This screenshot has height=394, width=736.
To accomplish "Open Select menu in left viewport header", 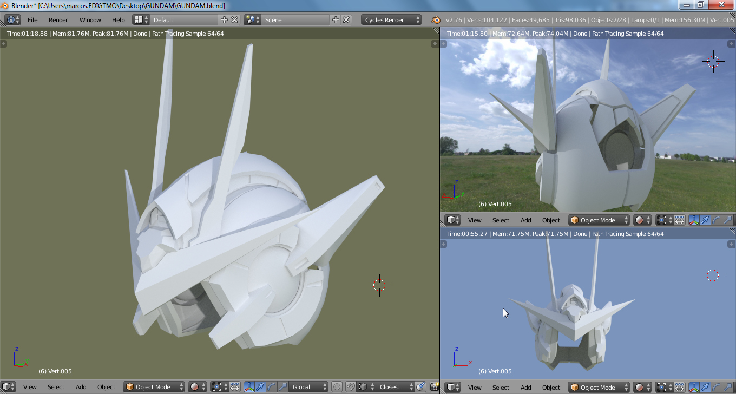I will click(x=56, y=387).
